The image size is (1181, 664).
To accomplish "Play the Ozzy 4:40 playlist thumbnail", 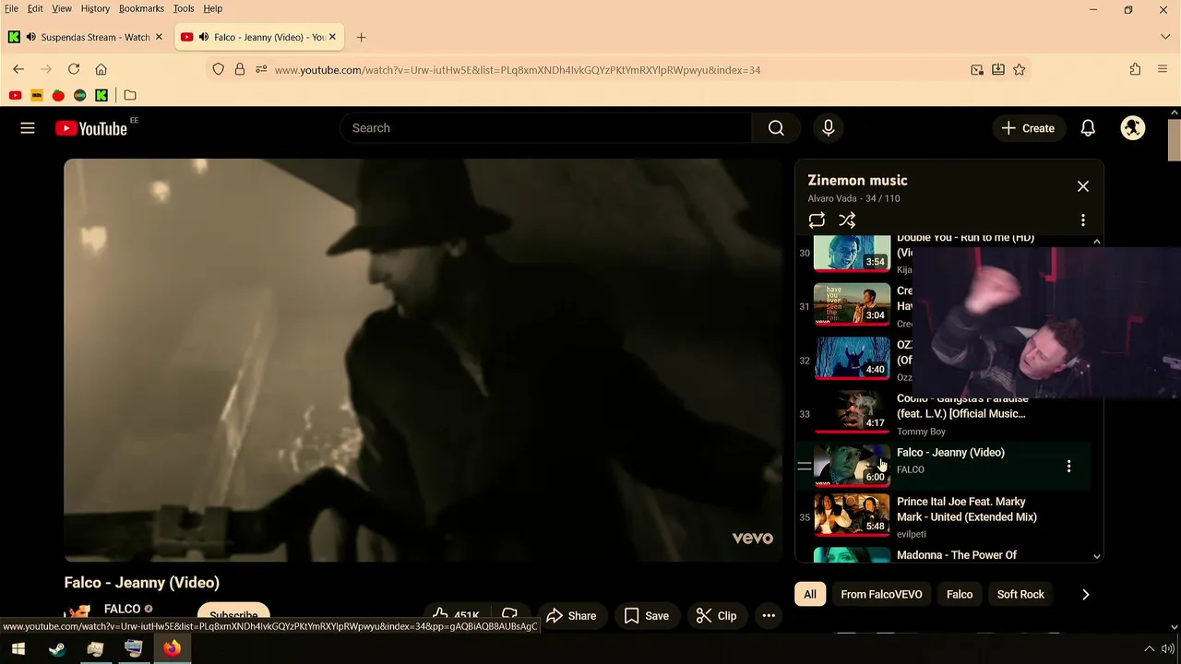I will [x=852, y=359].
